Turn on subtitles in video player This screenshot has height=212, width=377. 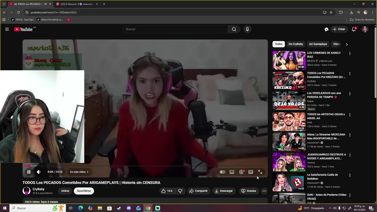click(232, 172)
